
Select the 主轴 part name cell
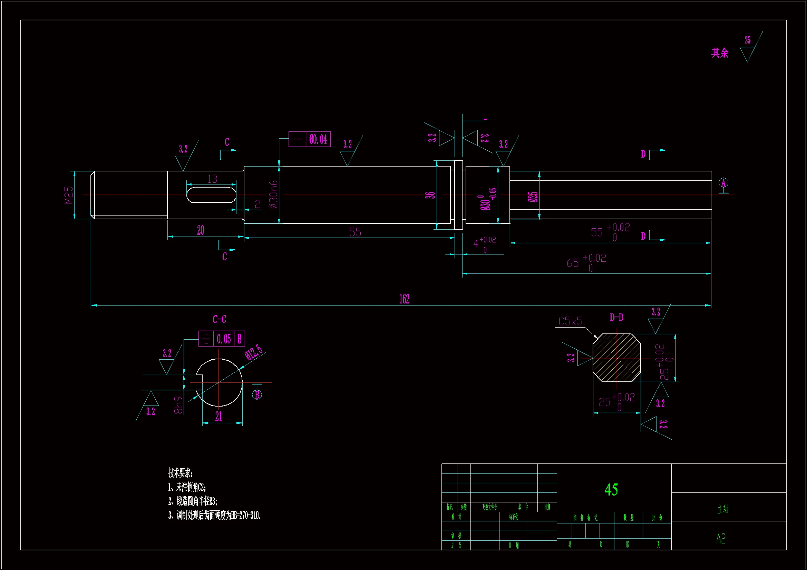(723, 509)
